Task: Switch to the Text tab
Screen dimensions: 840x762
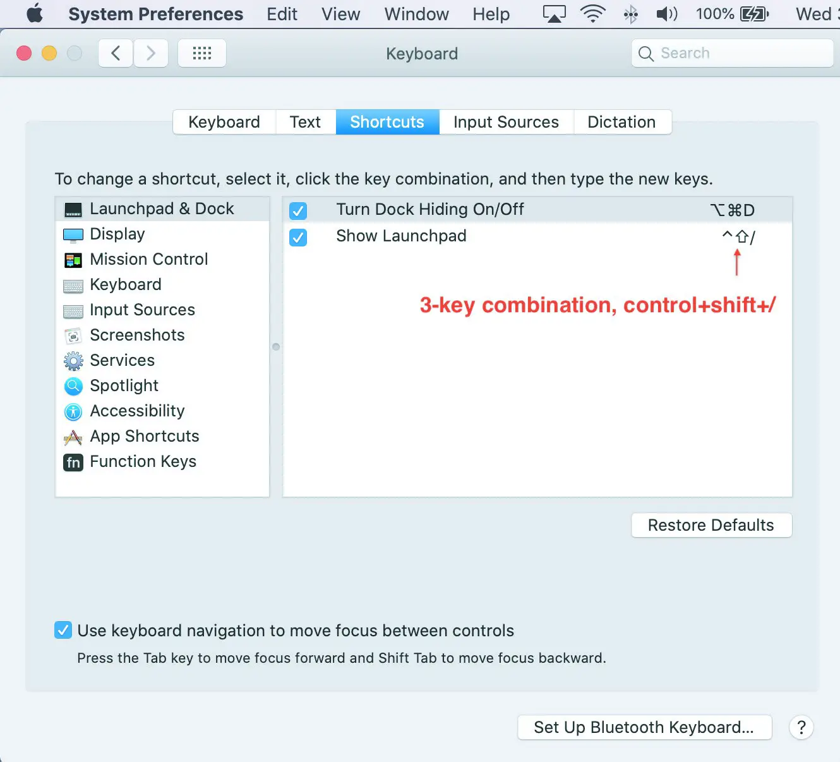Action: (x=306, y=122)
